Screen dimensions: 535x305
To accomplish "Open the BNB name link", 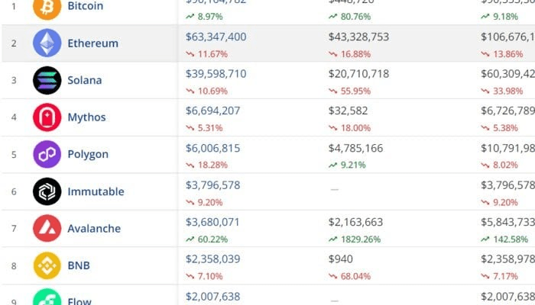I will 79,265.
